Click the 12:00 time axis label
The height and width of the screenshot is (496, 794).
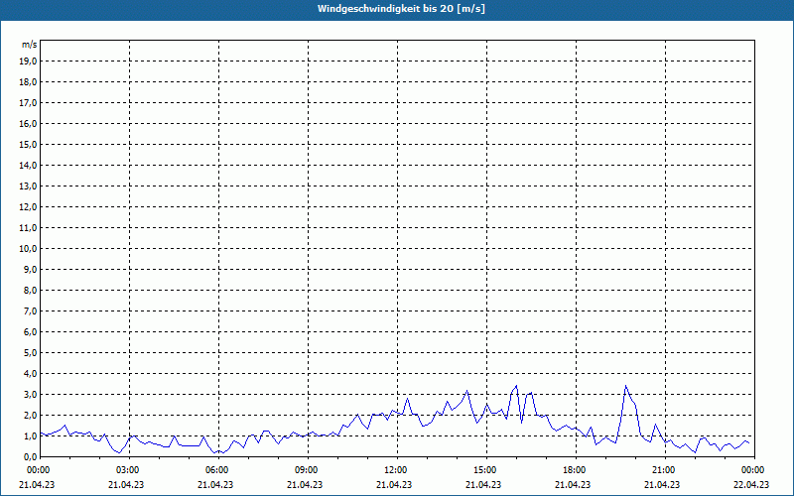coord(397,470)
